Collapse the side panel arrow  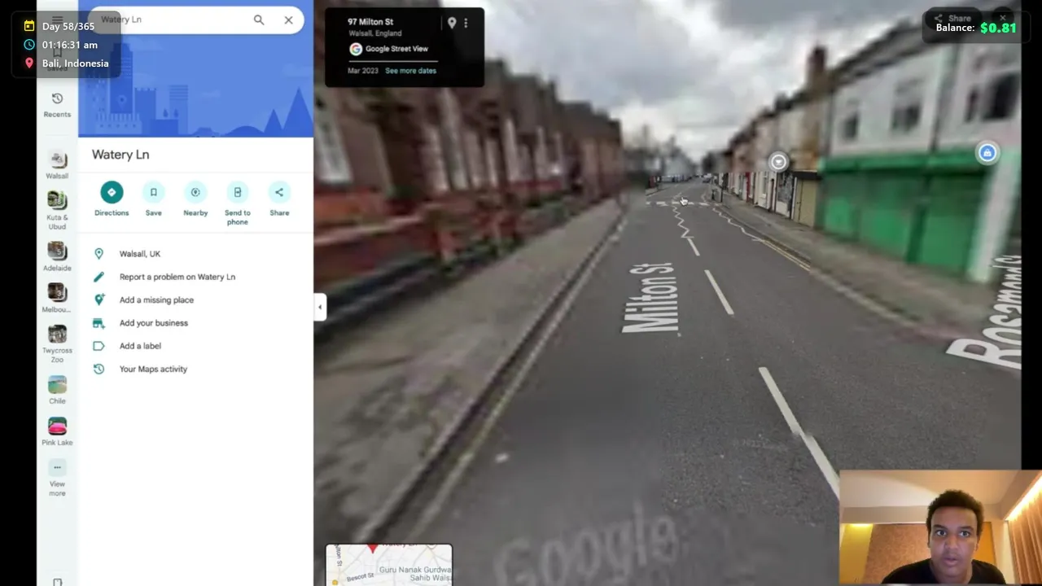coord(320,307)
